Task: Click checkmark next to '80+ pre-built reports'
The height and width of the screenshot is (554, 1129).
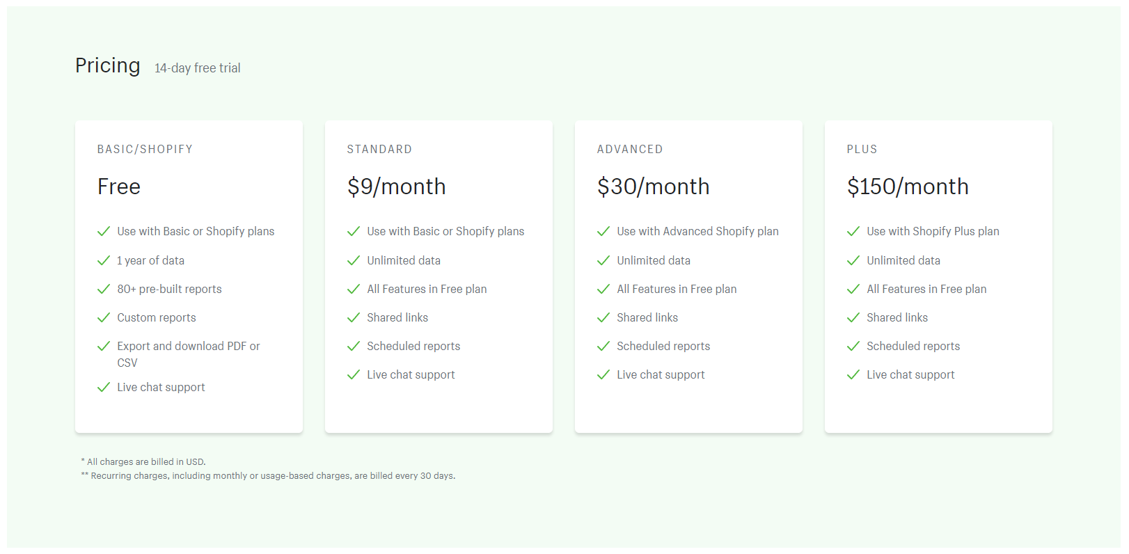Action: [104, 289]
